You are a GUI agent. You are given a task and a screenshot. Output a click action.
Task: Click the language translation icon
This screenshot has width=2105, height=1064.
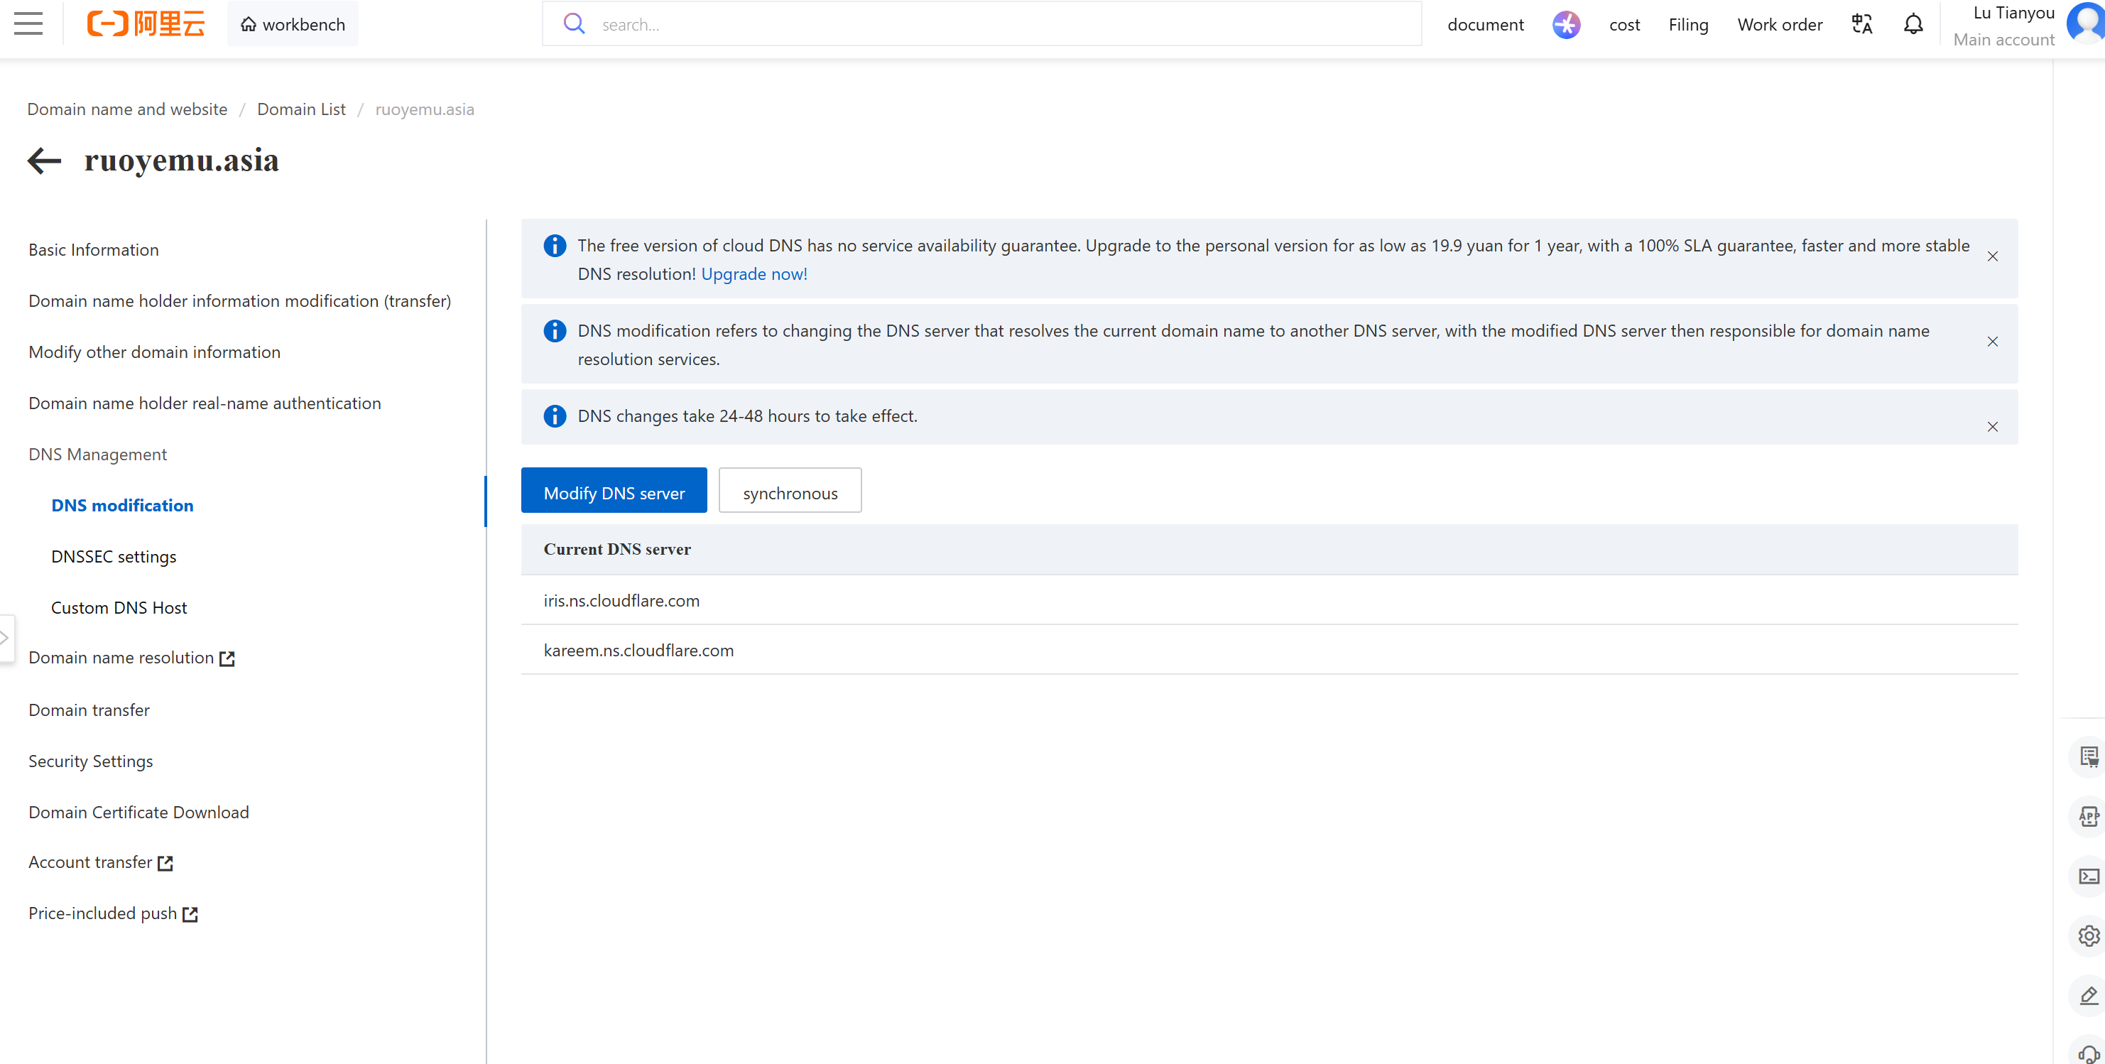point(1861,25)
